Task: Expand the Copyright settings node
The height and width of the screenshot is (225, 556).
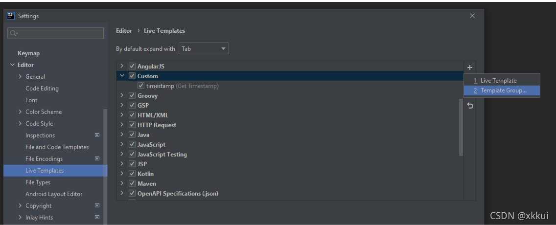Action: [x=20, y=205]
